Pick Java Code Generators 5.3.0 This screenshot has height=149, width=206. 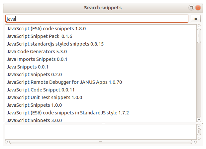[37, 52]
